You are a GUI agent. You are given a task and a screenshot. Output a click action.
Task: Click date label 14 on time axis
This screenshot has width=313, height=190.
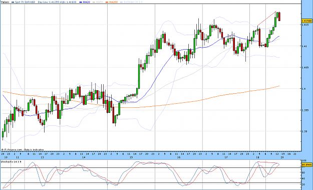coord(84,157)
